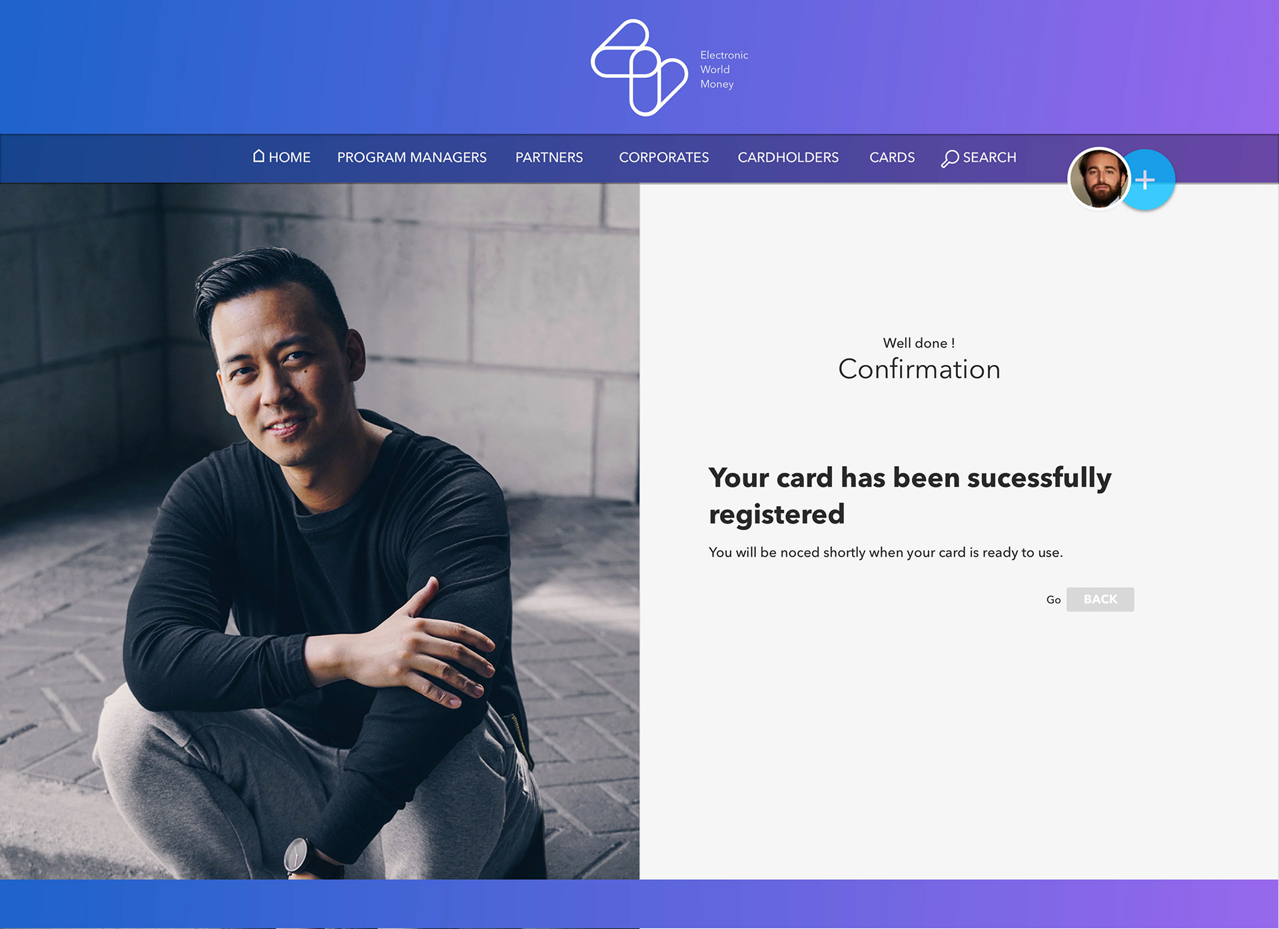Viewport: 1279px width, 929px height.
Task: Click the SEARCH label in navbar
Action: pyautogui.click(x=989, y=157)
